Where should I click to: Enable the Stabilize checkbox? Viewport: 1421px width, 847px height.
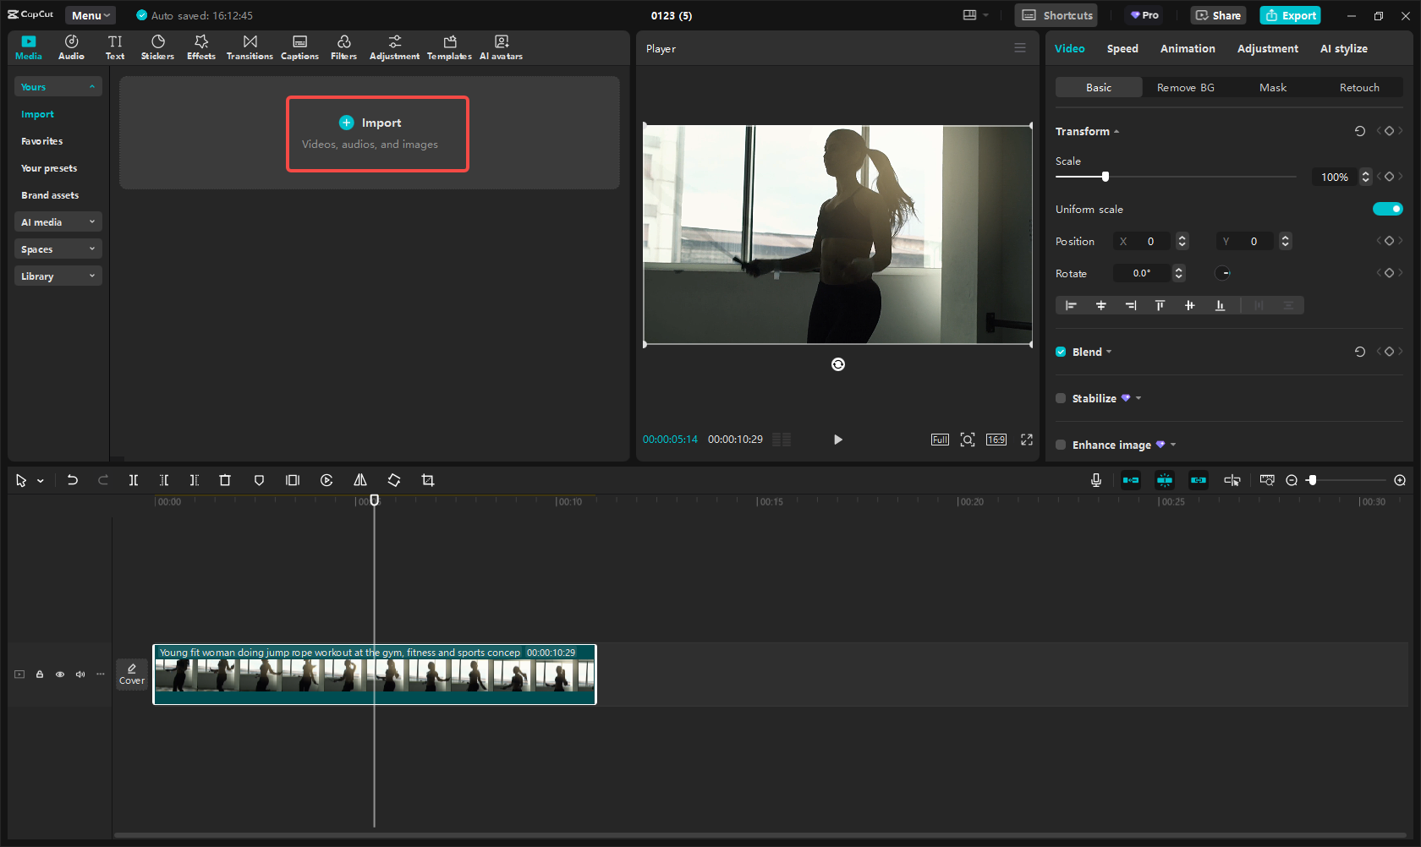click(1061, 398)
